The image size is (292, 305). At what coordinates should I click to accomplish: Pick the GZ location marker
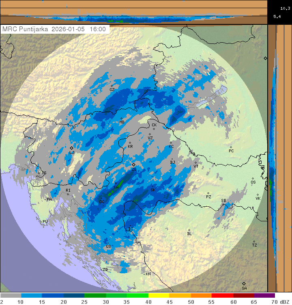(x=112, y=86)
